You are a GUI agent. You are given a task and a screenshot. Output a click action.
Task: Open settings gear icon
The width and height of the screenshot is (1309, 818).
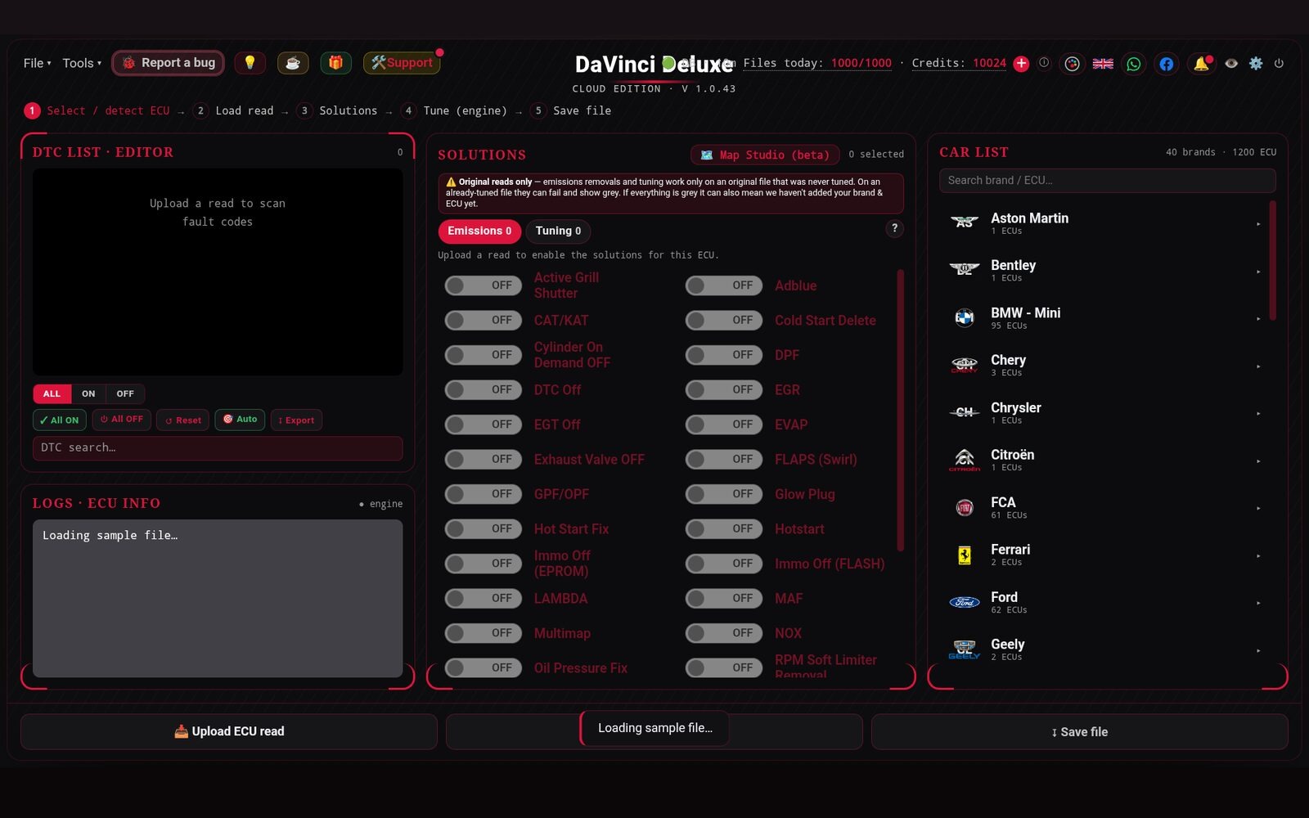(1256, 64)
